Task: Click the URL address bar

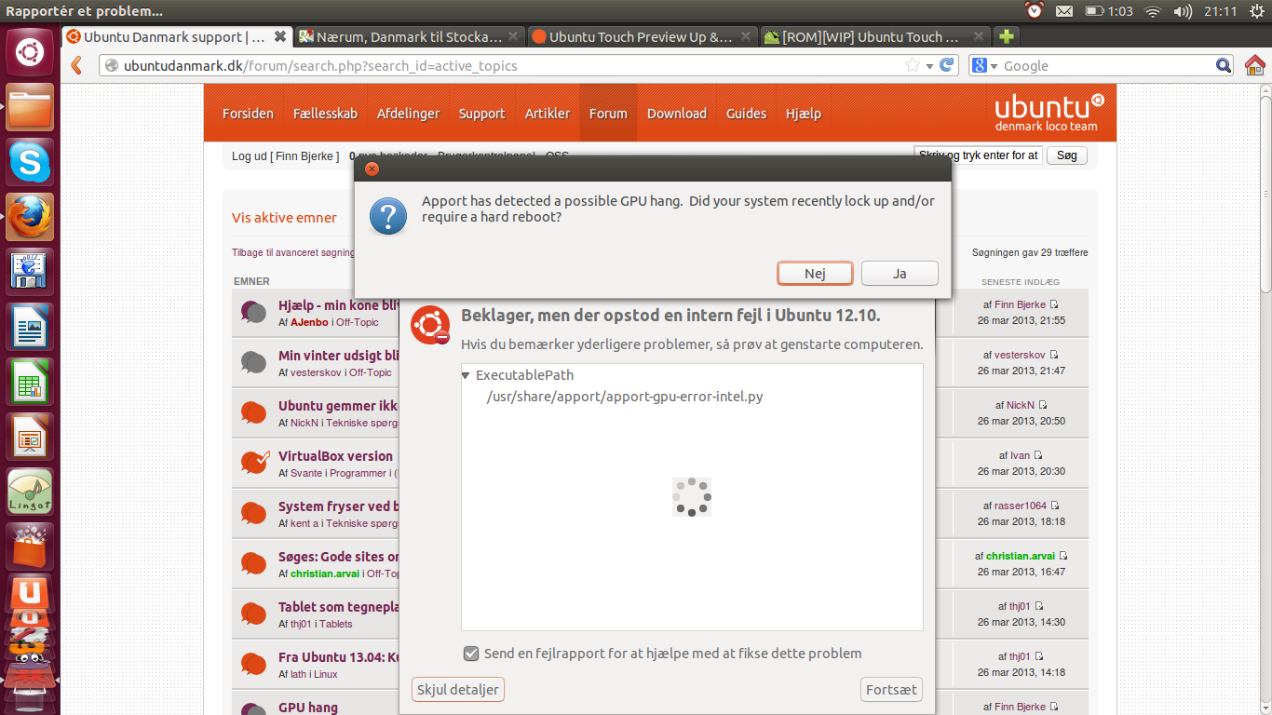Action: (512, 66)
